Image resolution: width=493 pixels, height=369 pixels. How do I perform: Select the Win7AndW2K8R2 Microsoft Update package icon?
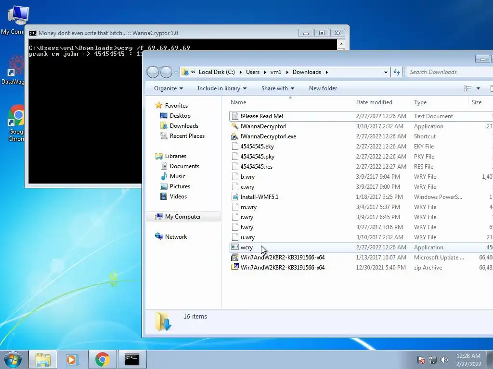(235, 258)
